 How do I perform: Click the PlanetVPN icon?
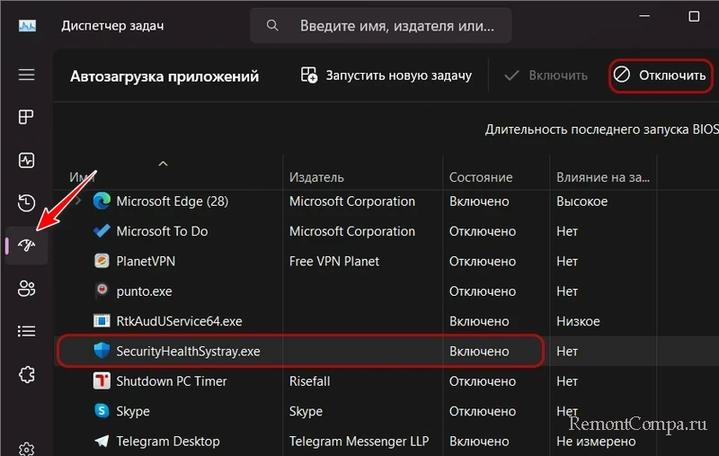102,261
